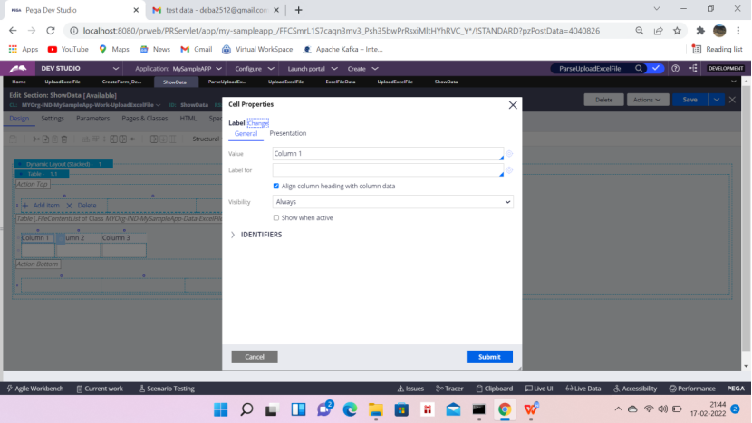Image resolution: width=752 pixels, height=423 pixels.
Task: Open the Create menu
Action: 362,69
